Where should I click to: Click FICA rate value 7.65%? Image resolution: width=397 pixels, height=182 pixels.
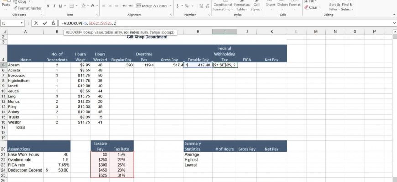pyautogui.click(x=57, y=165)
